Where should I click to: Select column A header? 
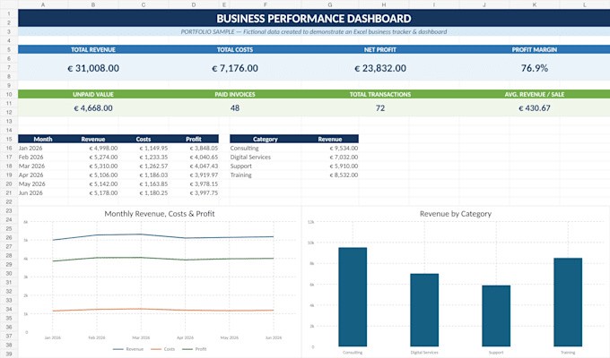click(x=43, y=4)
